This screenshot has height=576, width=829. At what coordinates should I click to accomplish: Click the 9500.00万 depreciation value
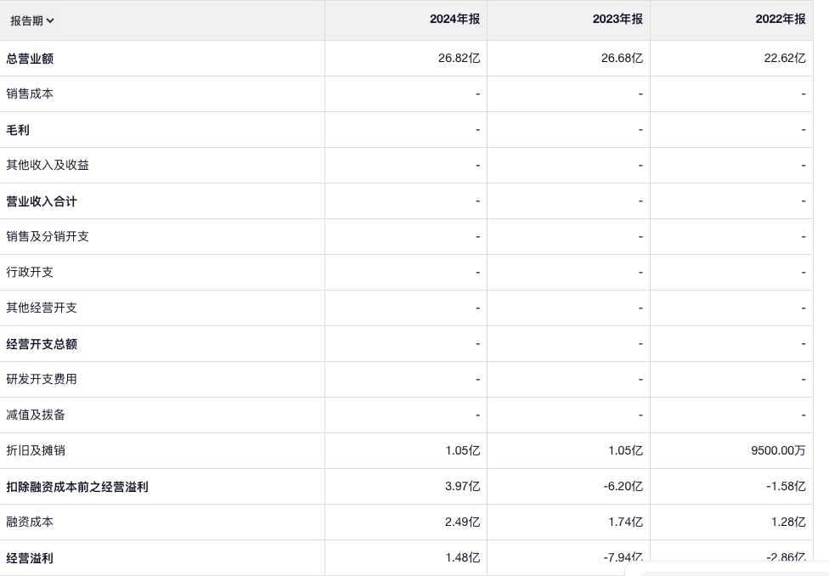click(777, 450)
